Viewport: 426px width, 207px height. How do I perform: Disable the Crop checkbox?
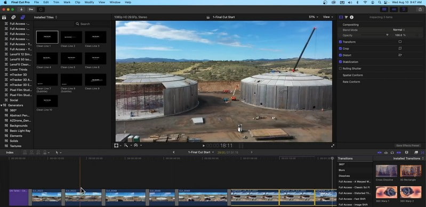click(x=340, y=48)
